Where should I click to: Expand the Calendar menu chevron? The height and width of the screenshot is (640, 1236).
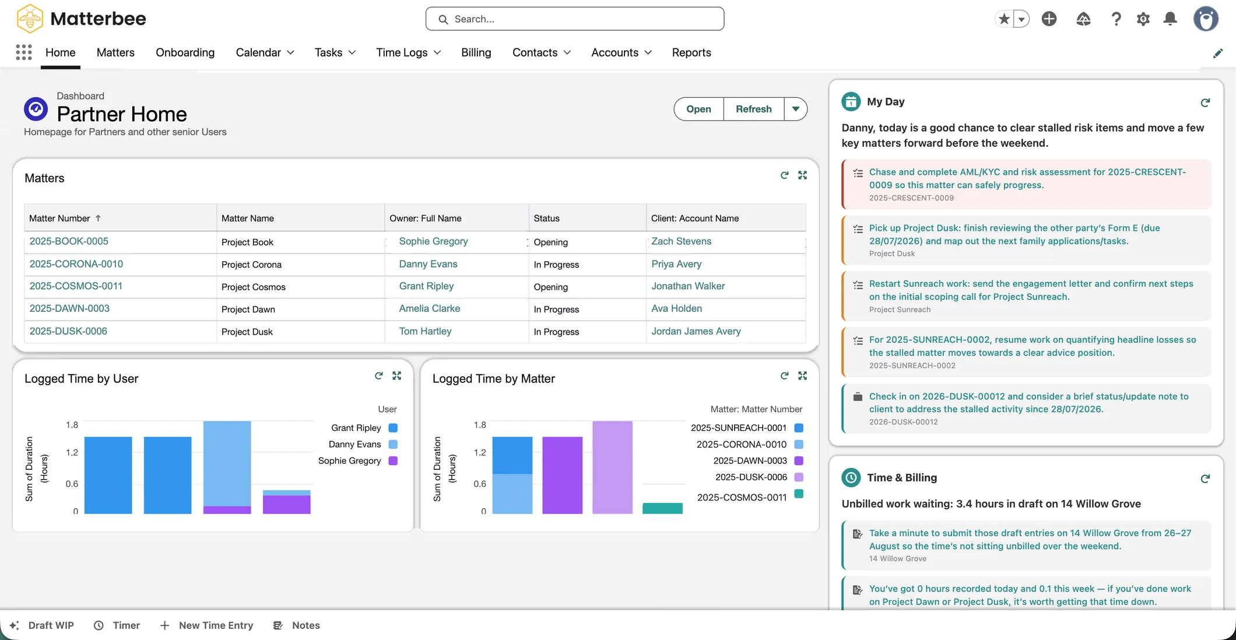(290, 52)
